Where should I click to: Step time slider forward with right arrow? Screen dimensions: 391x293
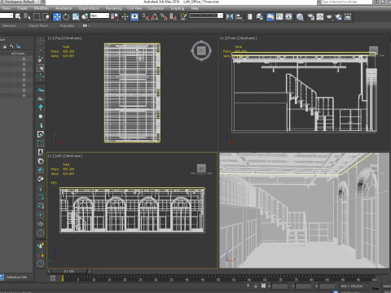tap(90, 271)
